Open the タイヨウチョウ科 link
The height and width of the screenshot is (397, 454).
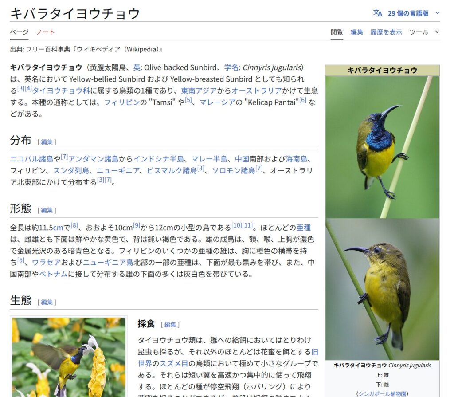click(61, 90)
